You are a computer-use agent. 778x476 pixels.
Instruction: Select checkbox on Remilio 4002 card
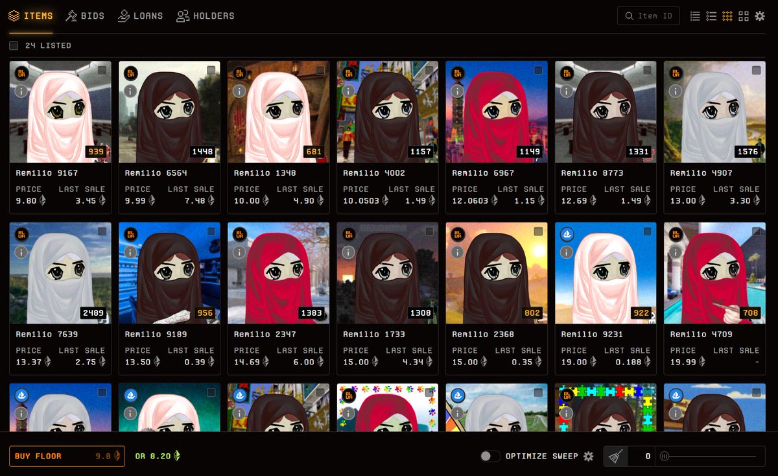pyautogui.click(x=429, y=70)
